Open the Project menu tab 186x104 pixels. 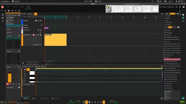coord(15,7)
